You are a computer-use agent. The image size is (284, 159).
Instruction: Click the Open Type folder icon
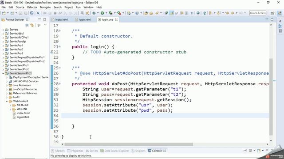coord(146,13)
